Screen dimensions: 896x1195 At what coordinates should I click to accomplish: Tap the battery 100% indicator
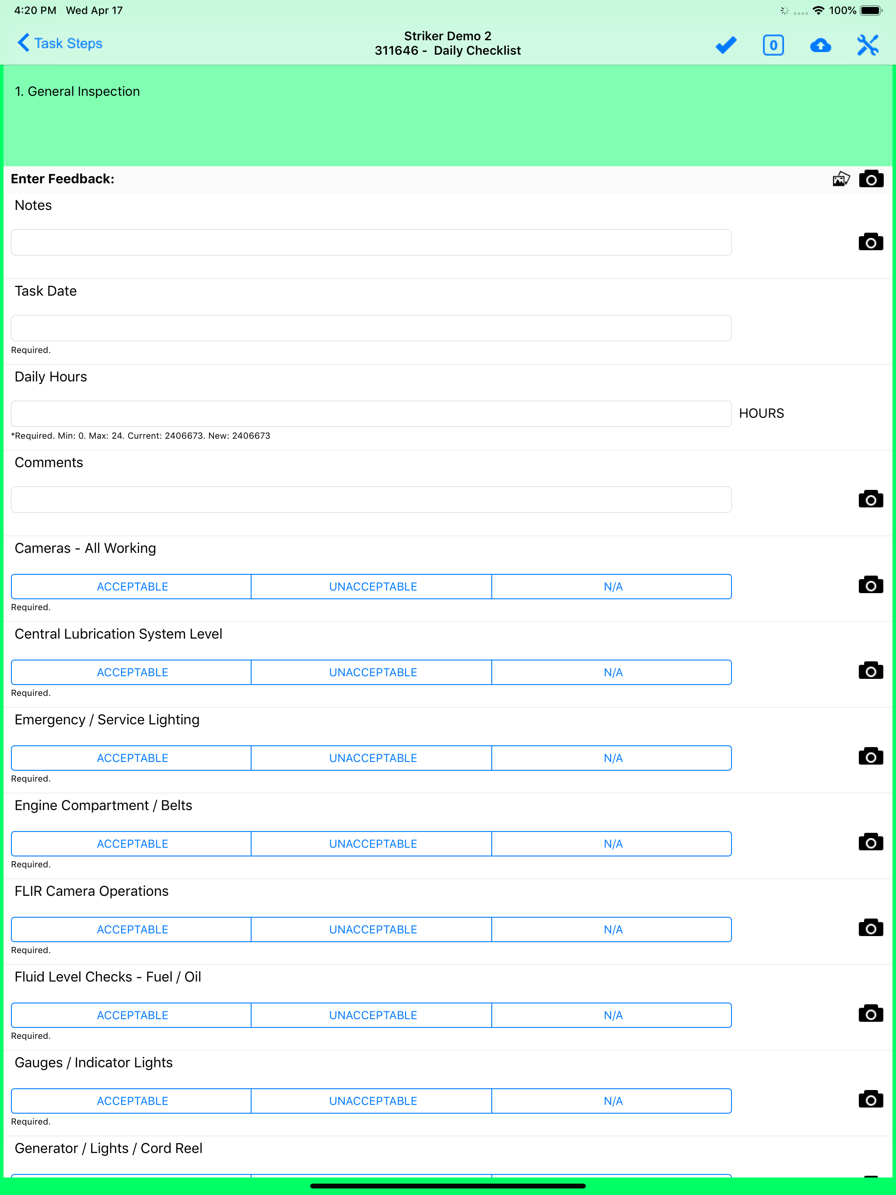(x=855, y=10)
